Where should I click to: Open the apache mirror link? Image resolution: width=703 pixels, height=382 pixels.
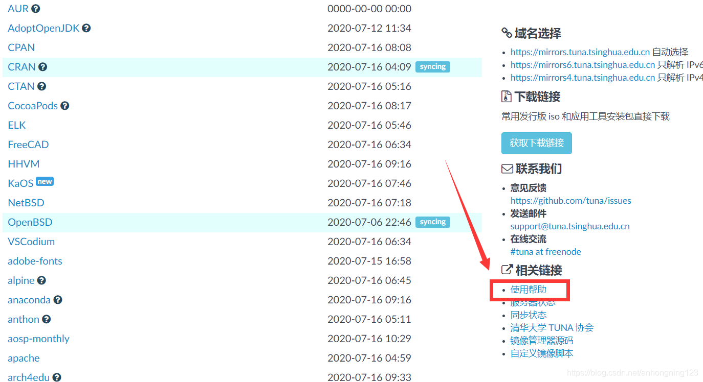[x=24, y=358]
